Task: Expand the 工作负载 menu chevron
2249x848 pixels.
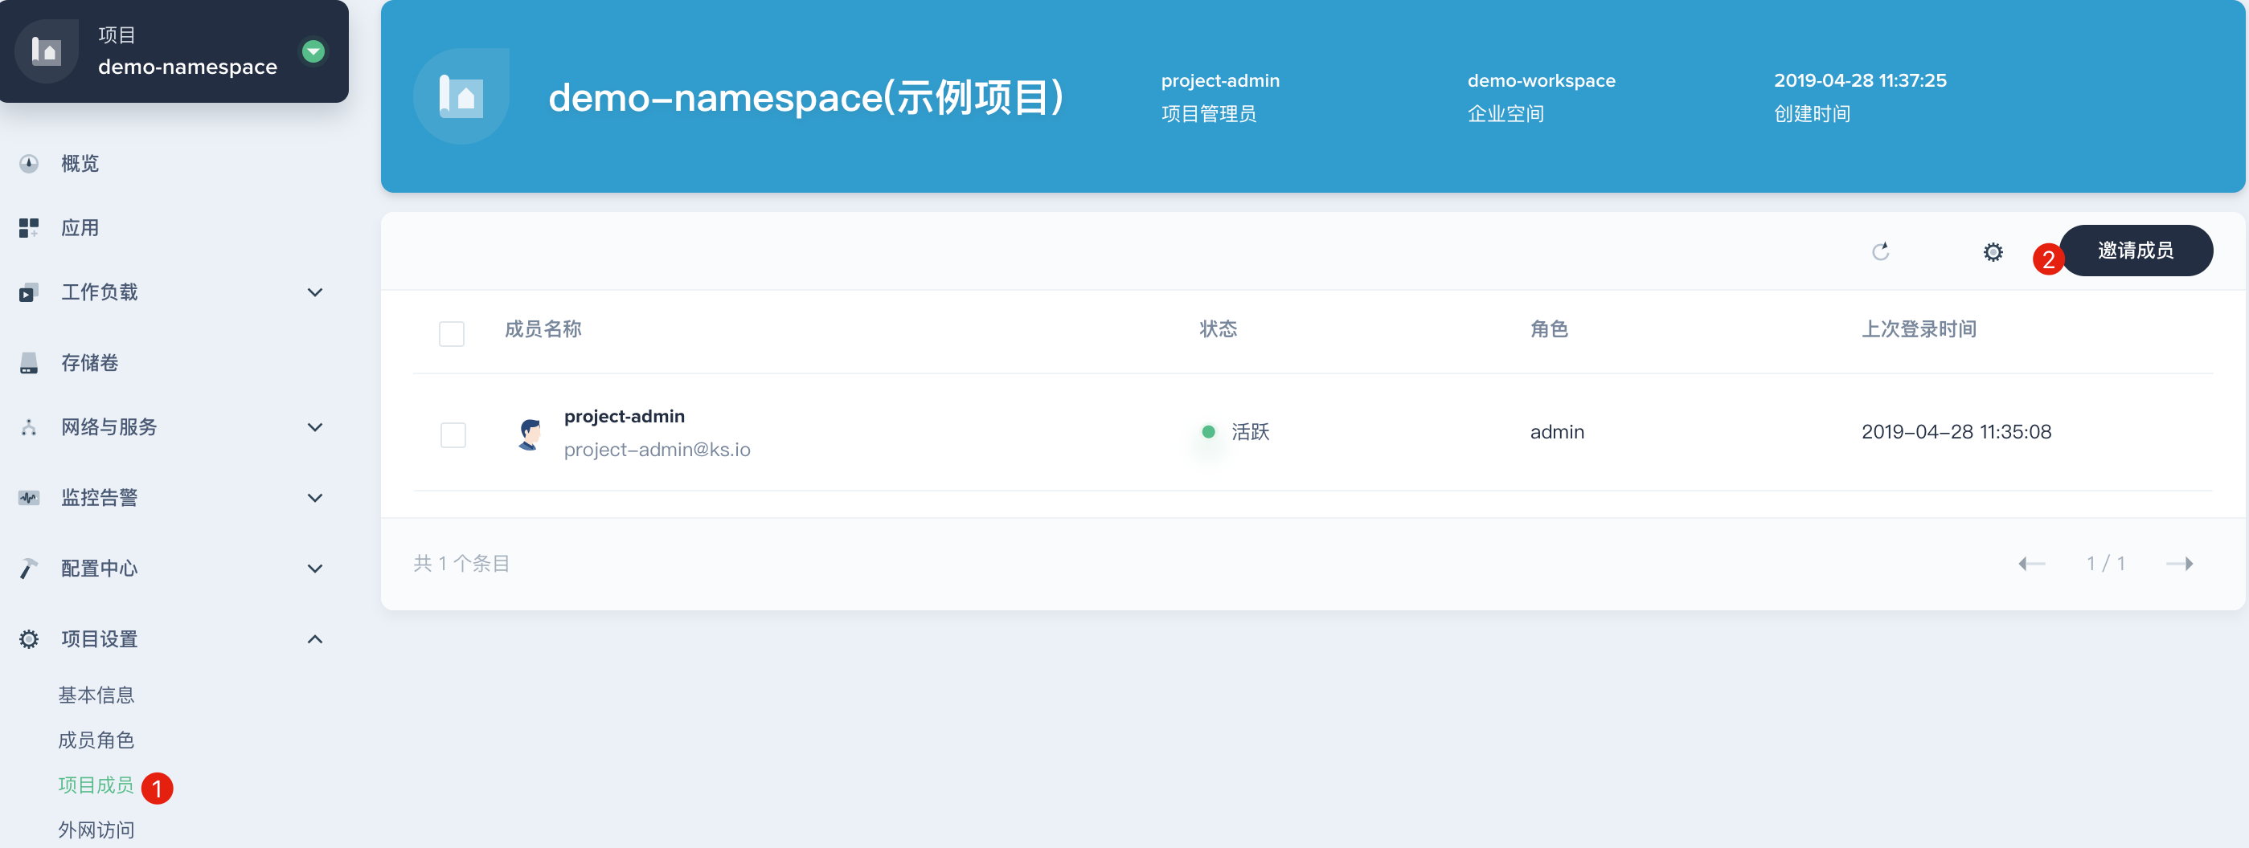Action: [315, 293]
